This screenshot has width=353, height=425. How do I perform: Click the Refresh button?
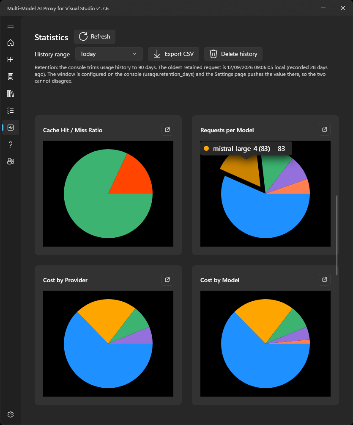[x=95, y=36]
